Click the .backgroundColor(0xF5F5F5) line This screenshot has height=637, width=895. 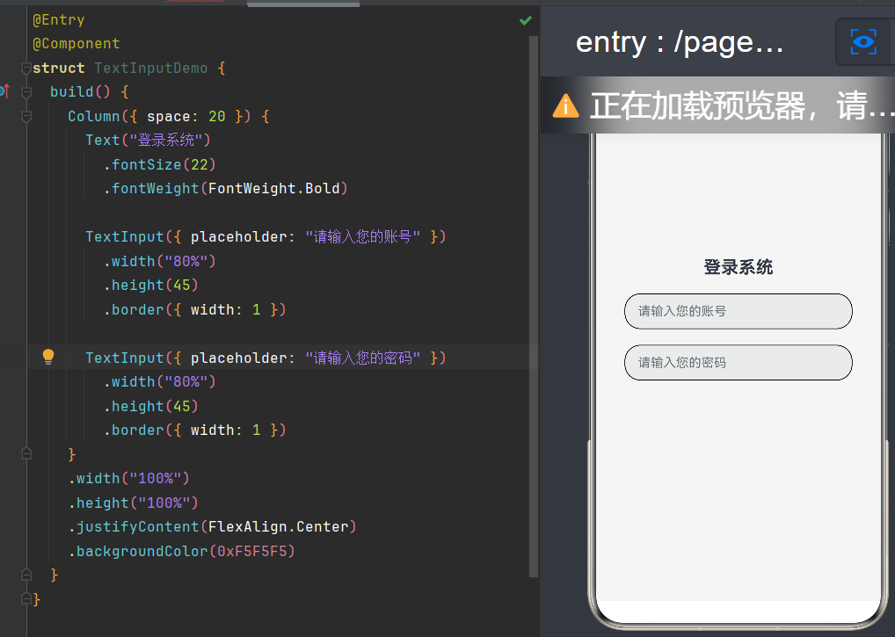point(181,552)
